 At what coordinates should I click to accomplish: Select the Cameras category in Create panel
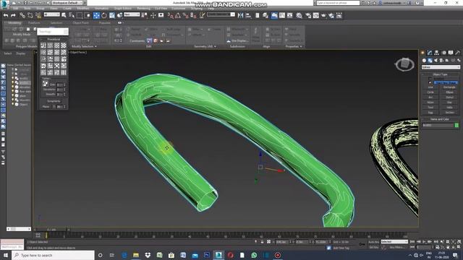(x=441, y=60)
